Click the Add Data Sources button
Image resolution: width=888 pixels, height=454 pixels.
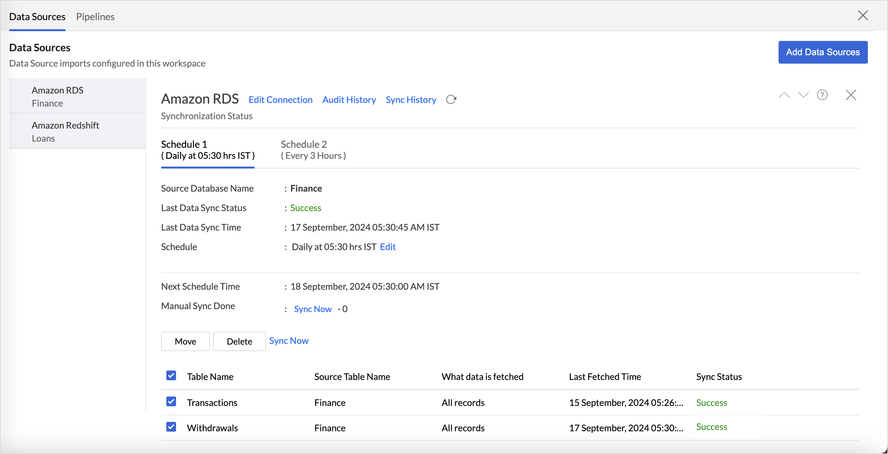[x=823, y=52]
